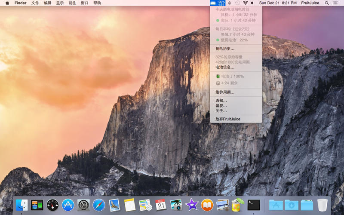Open the Photo Booth palm tree icon

[176, 205]
